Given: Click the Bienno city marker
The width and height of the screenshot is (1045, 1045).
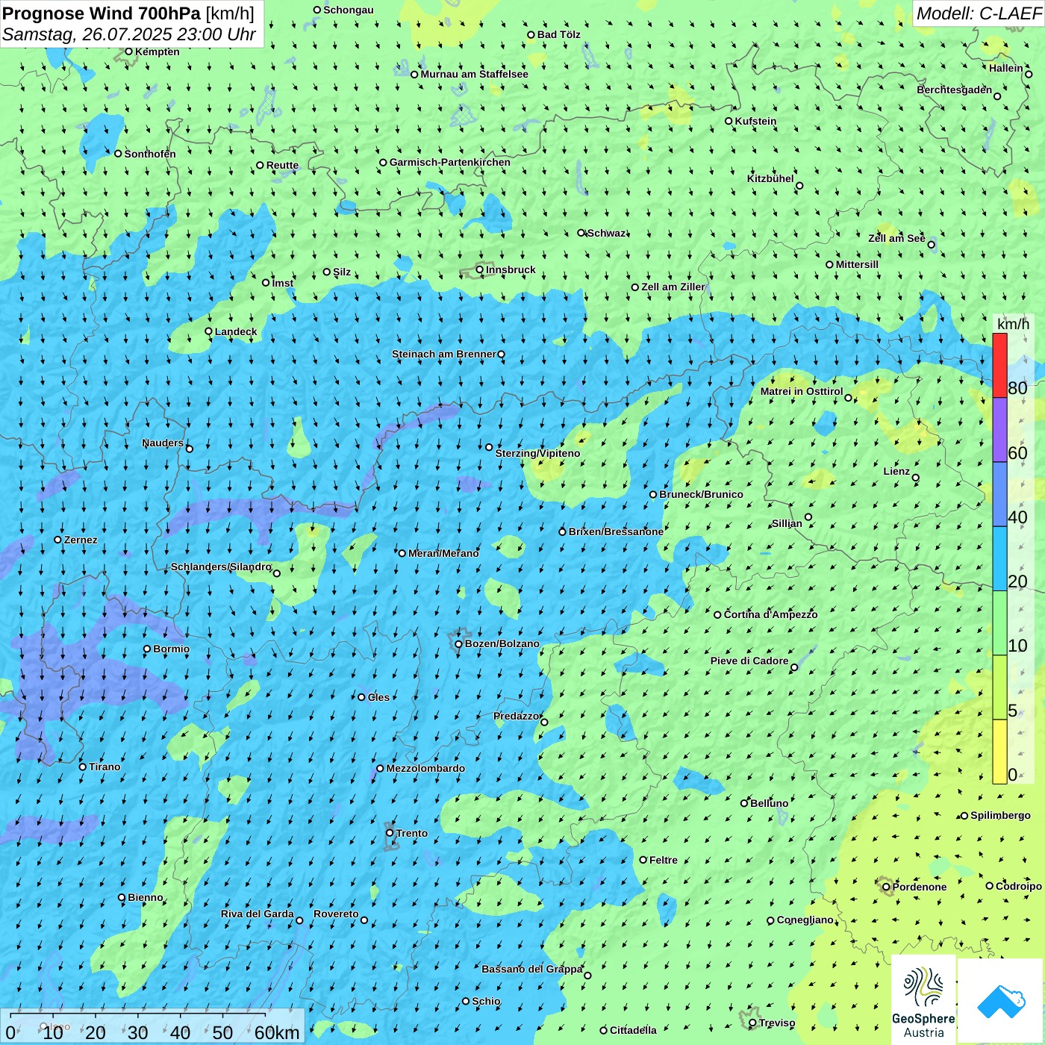Looking at the screenshot, I should (x=122, y=897).
